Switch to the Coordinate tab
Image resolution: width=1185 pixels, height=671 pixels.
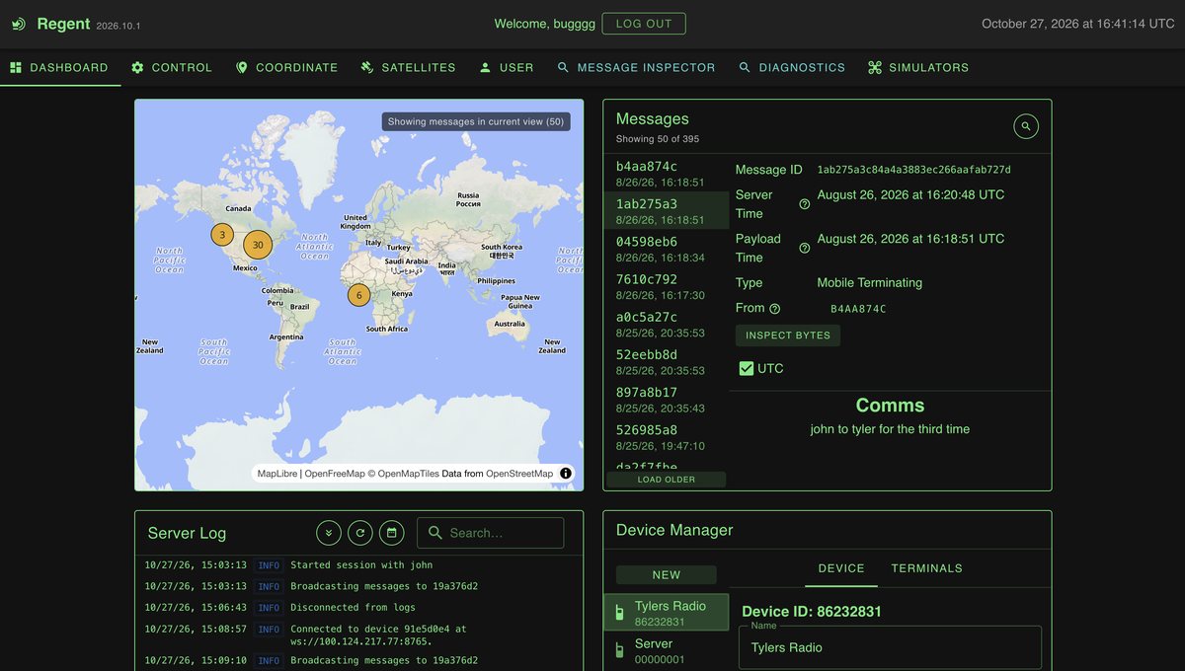pyautogui.click(x=286, y=68)
